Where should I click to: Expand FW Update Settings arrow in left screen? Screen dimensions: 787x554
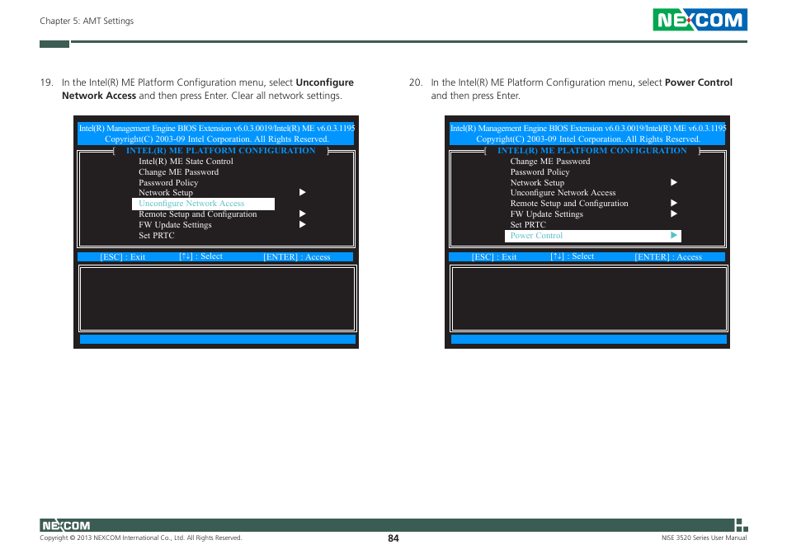pyautogui.click(x=302, y=224)
